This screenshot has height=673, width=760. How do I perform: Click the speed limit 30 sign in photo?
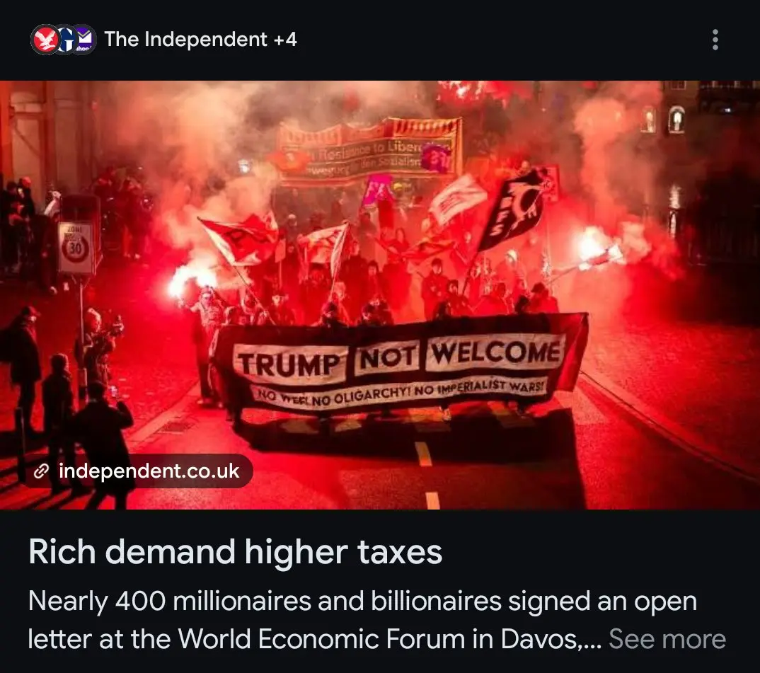[76, 248]
